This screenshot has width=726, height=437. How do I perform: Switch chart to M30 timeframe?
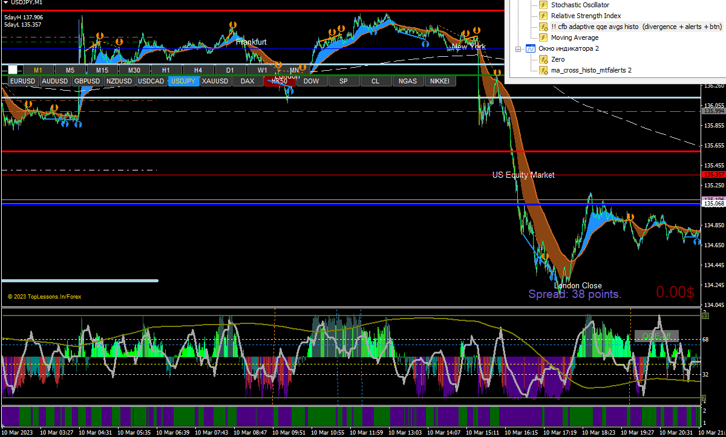tap(134, 70)
